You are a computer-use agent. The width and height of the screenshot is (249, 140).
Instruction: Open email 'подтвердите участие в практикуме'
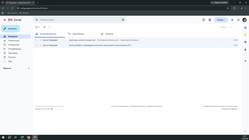click(x=137, y=45)
